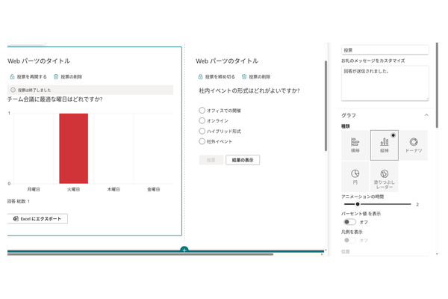448x299 pixels.
Task: Select the オフィスでの開催 radio option
Action: point(202,110)
